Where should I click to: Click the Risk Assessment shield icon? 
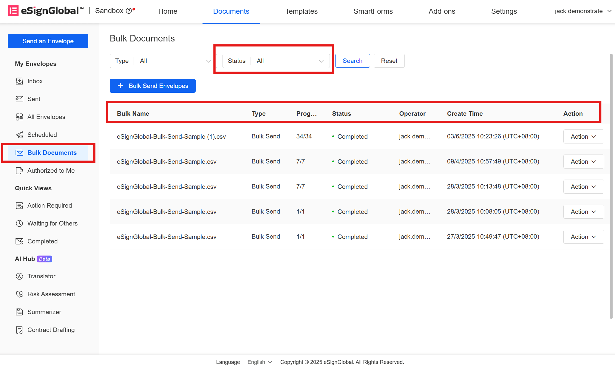pyautogui.click(x=19, y=294)
